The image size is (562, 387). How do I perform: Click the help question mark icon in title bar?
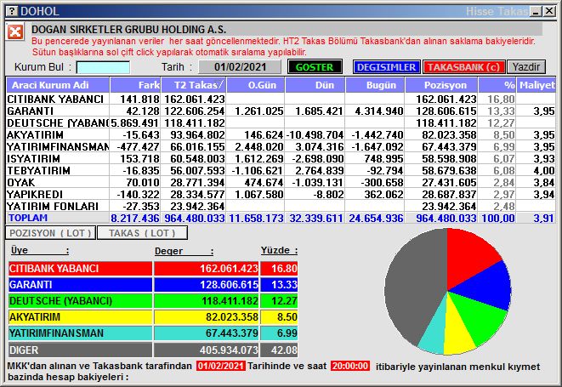(11, 11)
